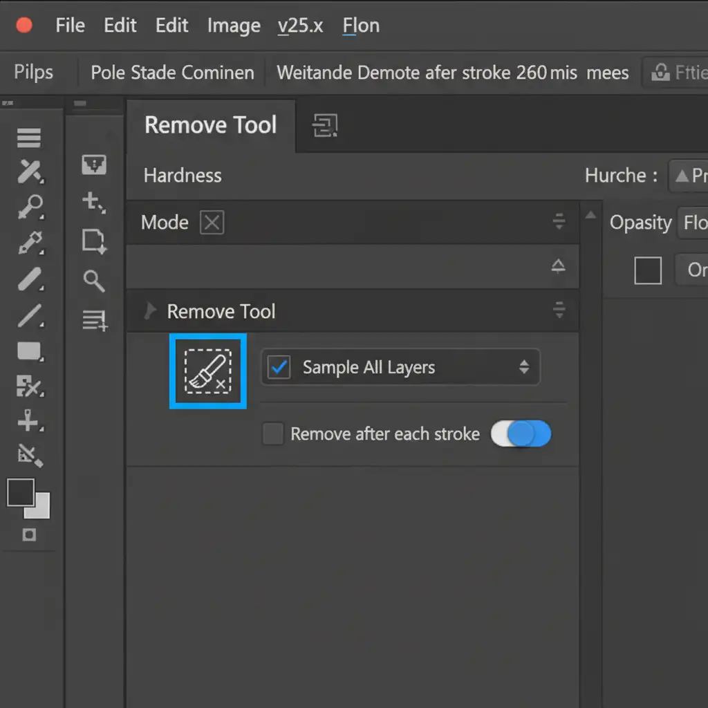Click the Mode X box
The image size is (708, 708).
(x=212, y=223)
